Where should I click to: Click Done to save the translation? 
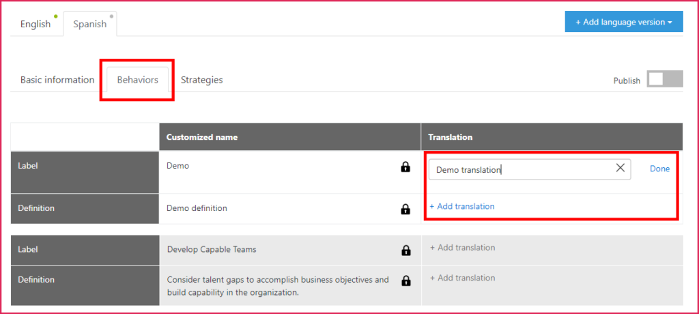pyautogui.click(x=659, y=169)
